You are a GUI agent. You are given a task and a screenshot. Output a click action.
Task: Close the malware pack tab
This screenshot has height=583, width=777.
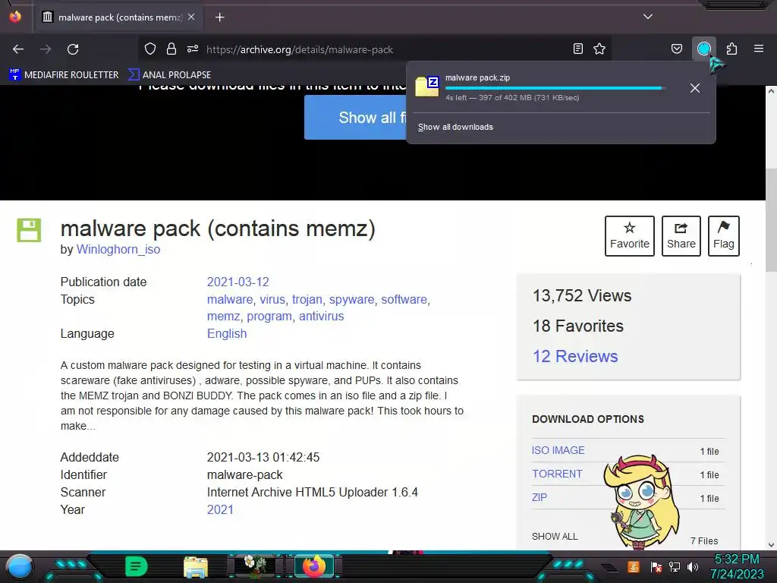(x=191, y=17)
